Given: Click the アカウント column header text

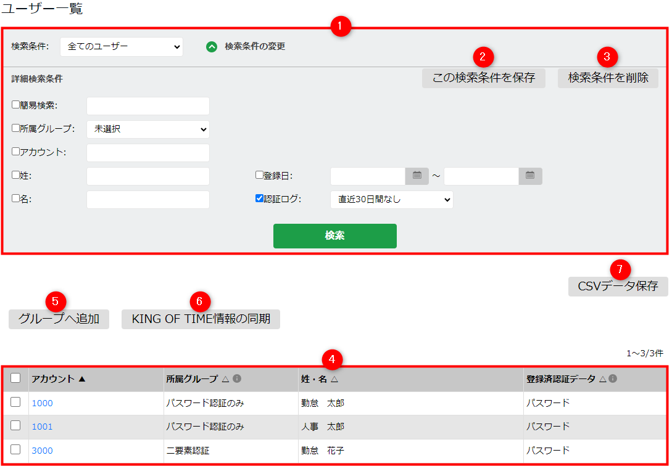Looking at the screenshot, I should click(53, 379).
